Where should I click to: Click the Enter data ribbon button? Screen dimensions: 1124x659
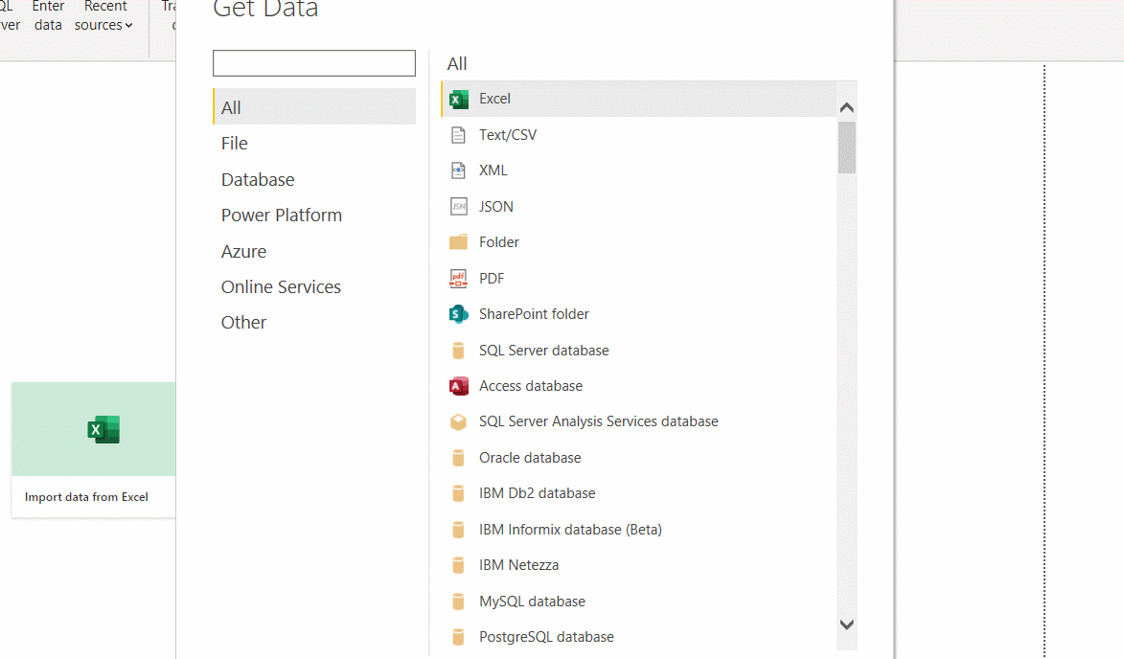click(x=48, y=17)
